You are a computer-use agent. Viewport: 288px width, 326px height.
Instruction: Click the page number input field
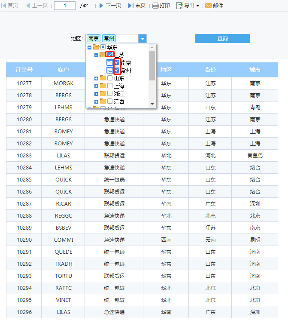[65, 6]
